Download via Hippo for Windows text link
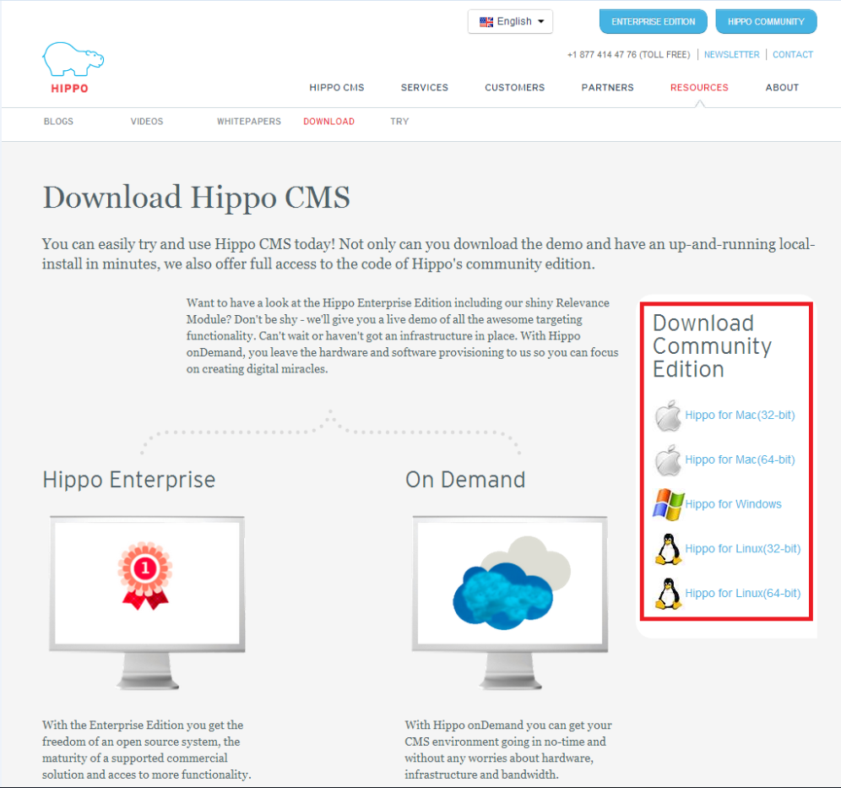Image resolution: width=841 pixels, height=788 pixels. [733, 504]
